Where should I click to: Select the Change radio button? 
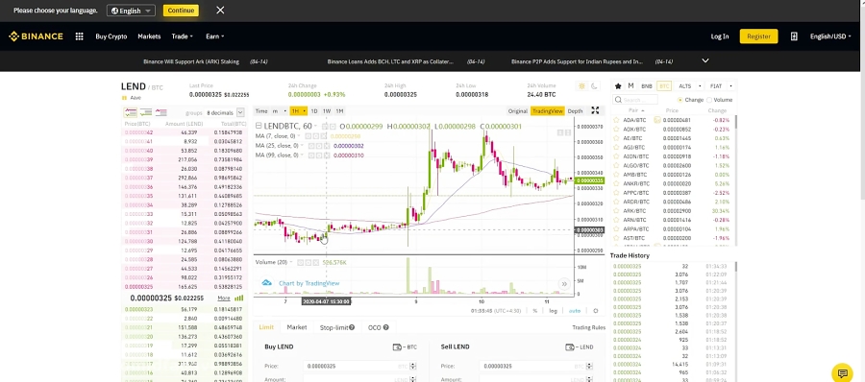pyautogui.click(x=680, y=100)
